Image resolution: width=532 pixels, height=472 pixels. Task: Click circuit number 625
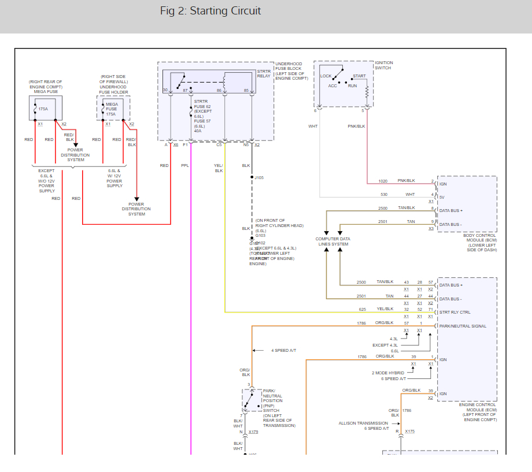[x=363, y=309]
